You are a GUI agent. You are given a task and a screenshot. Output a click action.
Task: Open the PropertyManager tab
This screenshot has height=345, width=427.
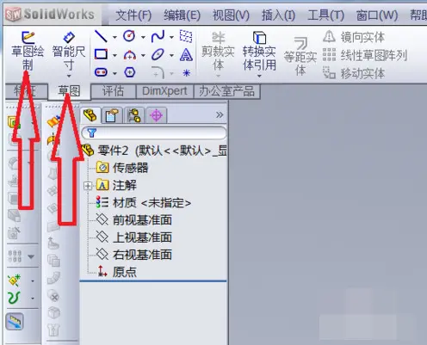click(x=112, y=115)
